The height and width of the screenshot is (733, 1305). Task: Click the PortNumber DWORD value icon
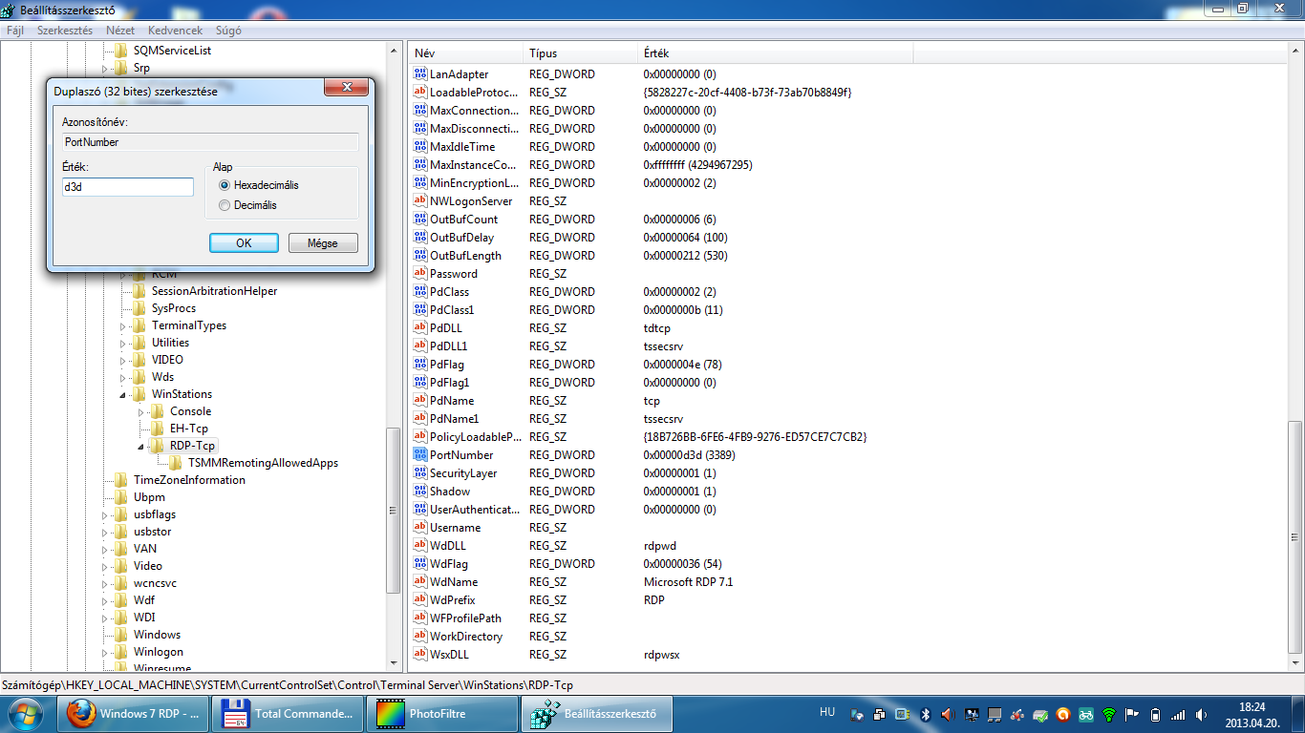point(420,455)
